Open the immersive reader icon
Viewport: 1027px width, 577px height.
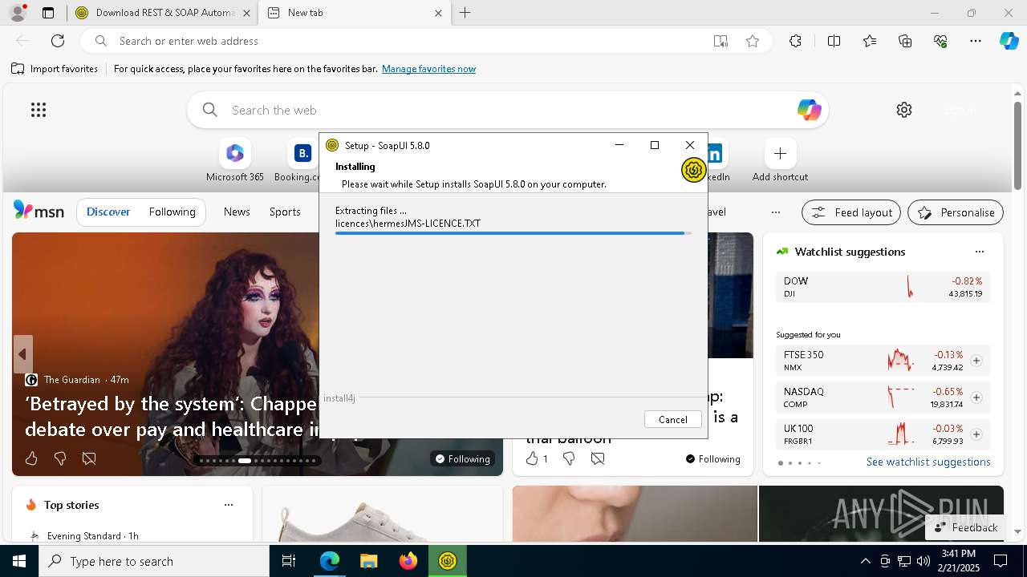click(721, 41)
